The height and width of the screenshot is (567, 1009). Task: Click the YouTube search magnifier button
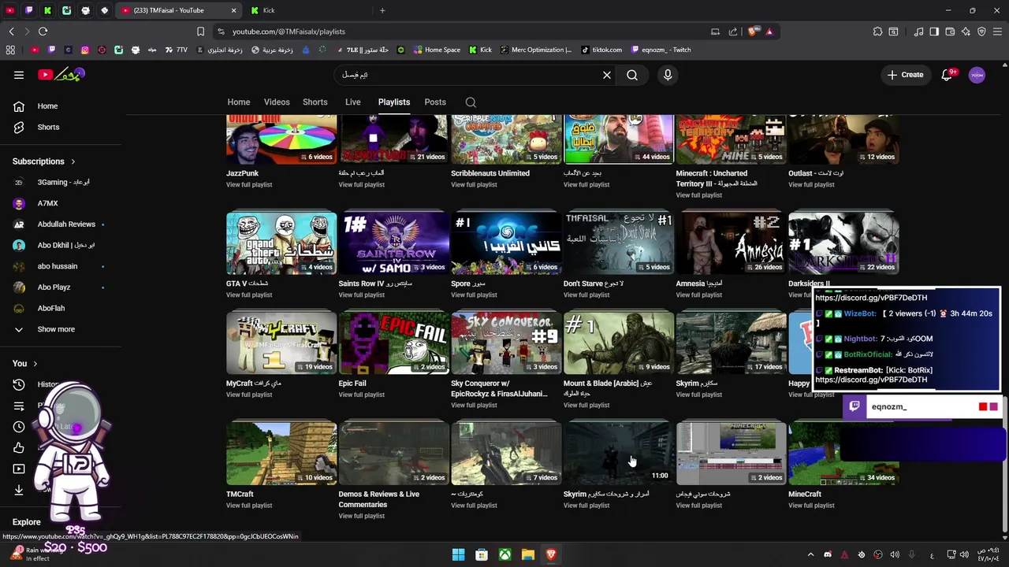click(x=632, y=75)
